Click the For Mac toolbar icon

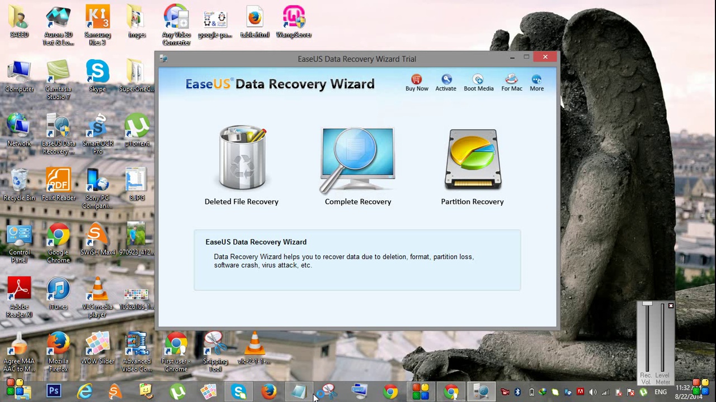pyautogui.click(x=512, y=82)
